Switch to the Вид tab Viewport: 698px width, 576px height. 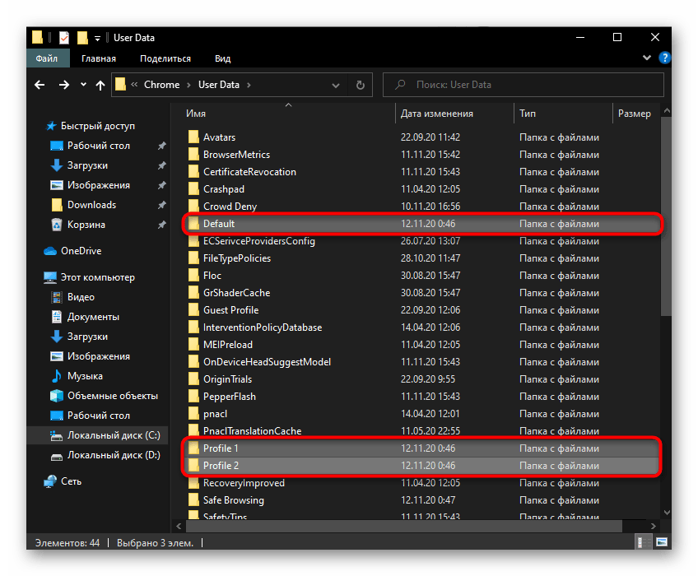coord(222,58)
